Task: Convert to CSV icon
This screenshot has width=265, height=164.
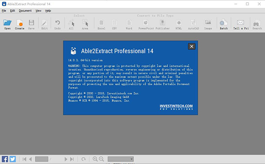Action: pyautogui.click(x=114, y=23)
